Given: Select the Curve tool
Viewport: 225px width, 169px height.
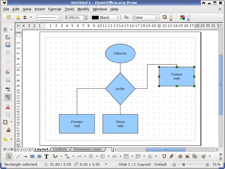Looking at the screenshot, I should 55,156.
